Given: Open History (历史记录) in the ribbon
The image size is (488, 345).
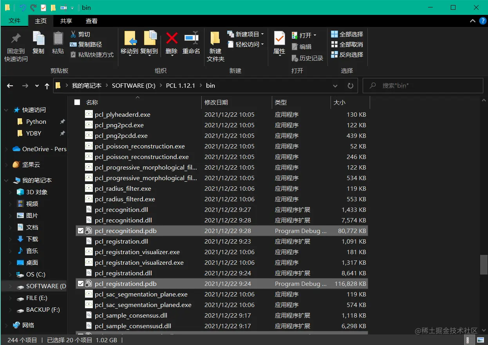Looking at the screenshot, I should point(307,58).
